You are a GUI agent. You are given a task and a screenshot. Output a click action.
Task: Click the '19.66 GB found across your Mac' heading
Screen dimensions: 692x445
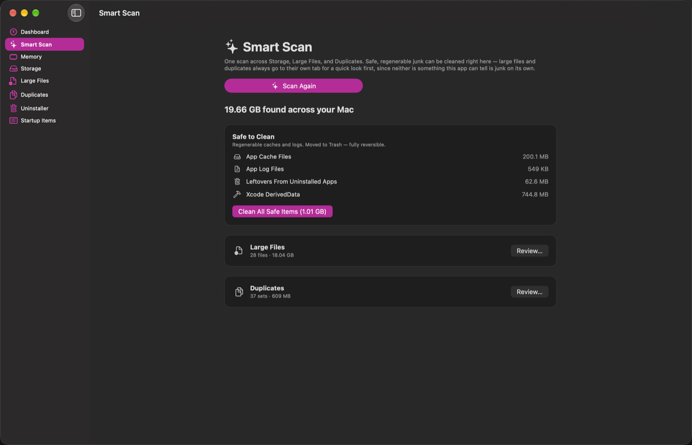289,110
